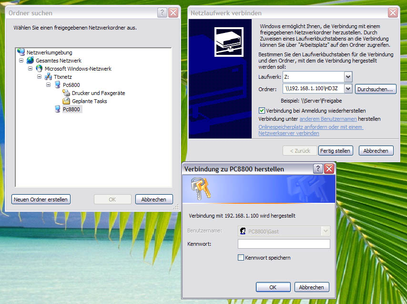Screen dimensions: 407x304
Task: Click Abbrechen in Netzlaufwerk verbinden window
Action: [x=376, y=151]
